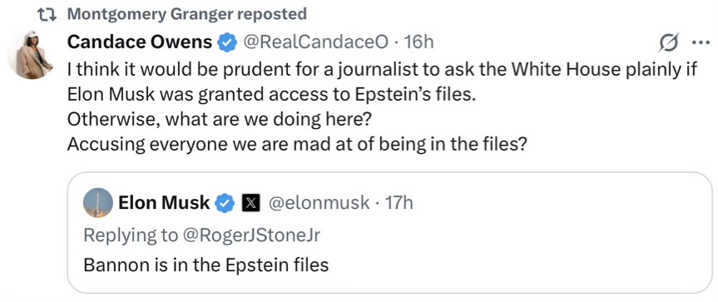Screen dimensions: 718x302
Task: Open the @RealCandaceO handle link
Action: point(315,42)
